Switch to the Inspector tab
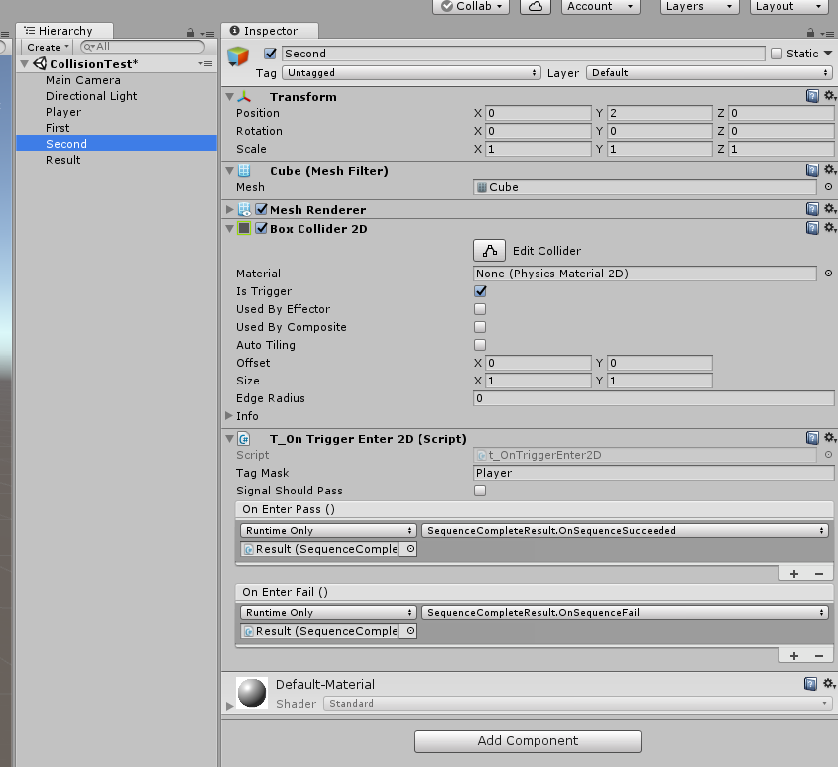The height and width of the screenshot is (767, 838). tap(270, 31)
